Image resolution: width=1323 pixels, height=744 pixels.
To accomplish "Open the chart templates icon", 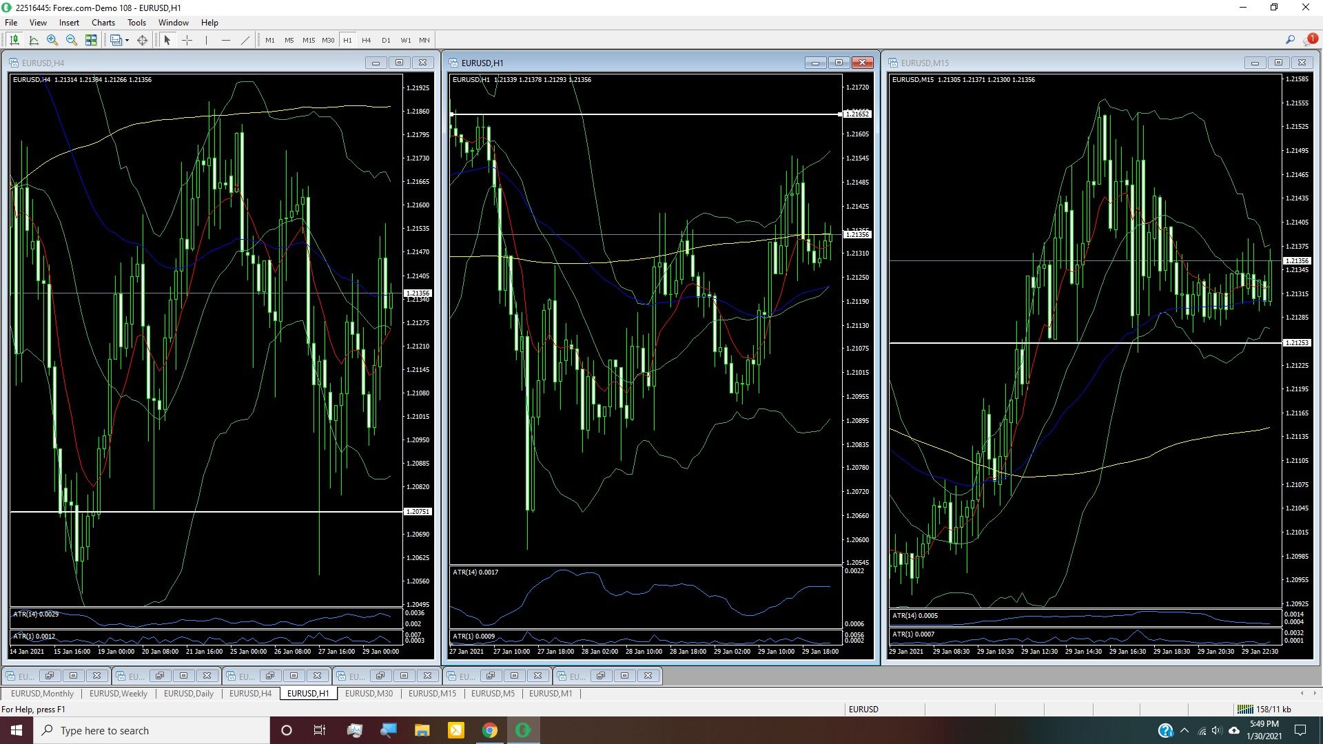I will coord(116,40).
